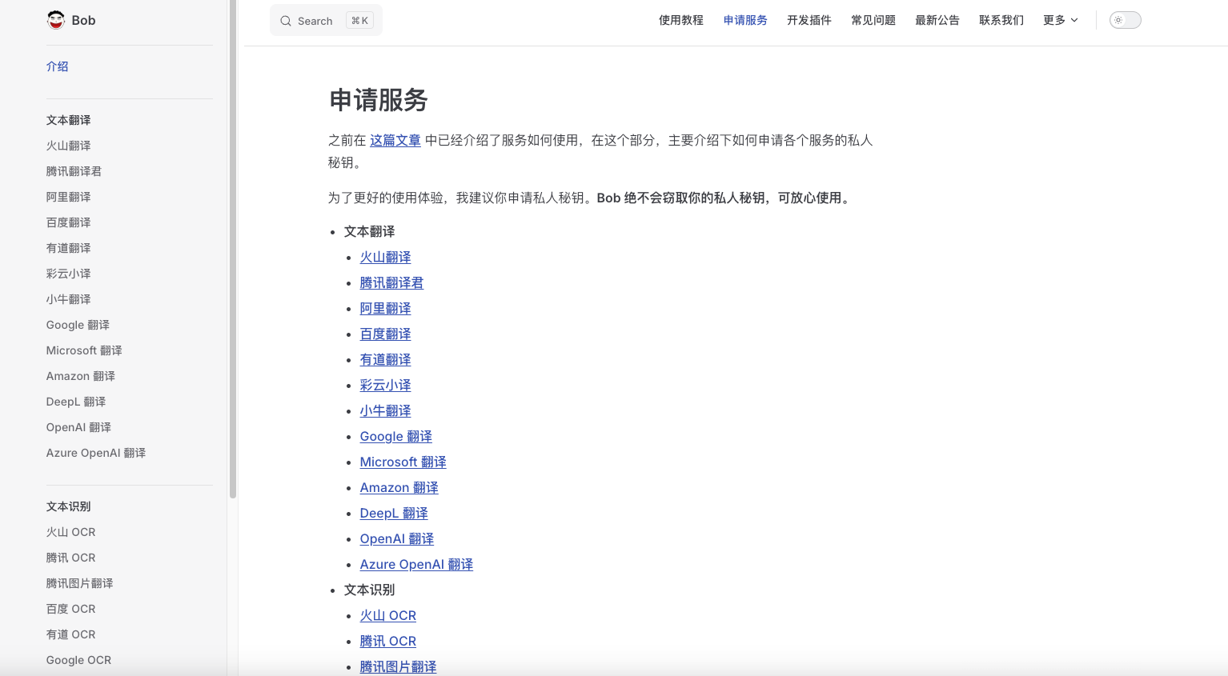Select 百度 OCR in the sidebar
Screen dimensions: 1228x676
pyautogui.click(x=70, y=609)
